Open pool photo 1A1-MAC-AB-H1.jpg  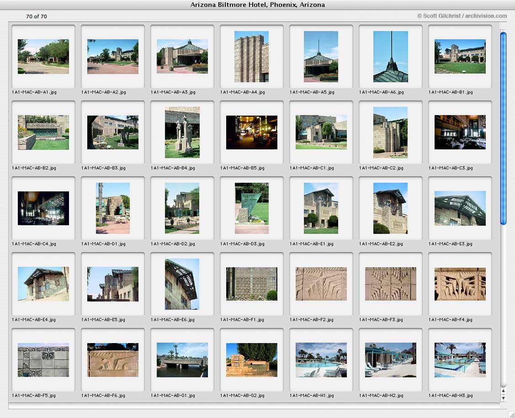[x=321, y=360]
